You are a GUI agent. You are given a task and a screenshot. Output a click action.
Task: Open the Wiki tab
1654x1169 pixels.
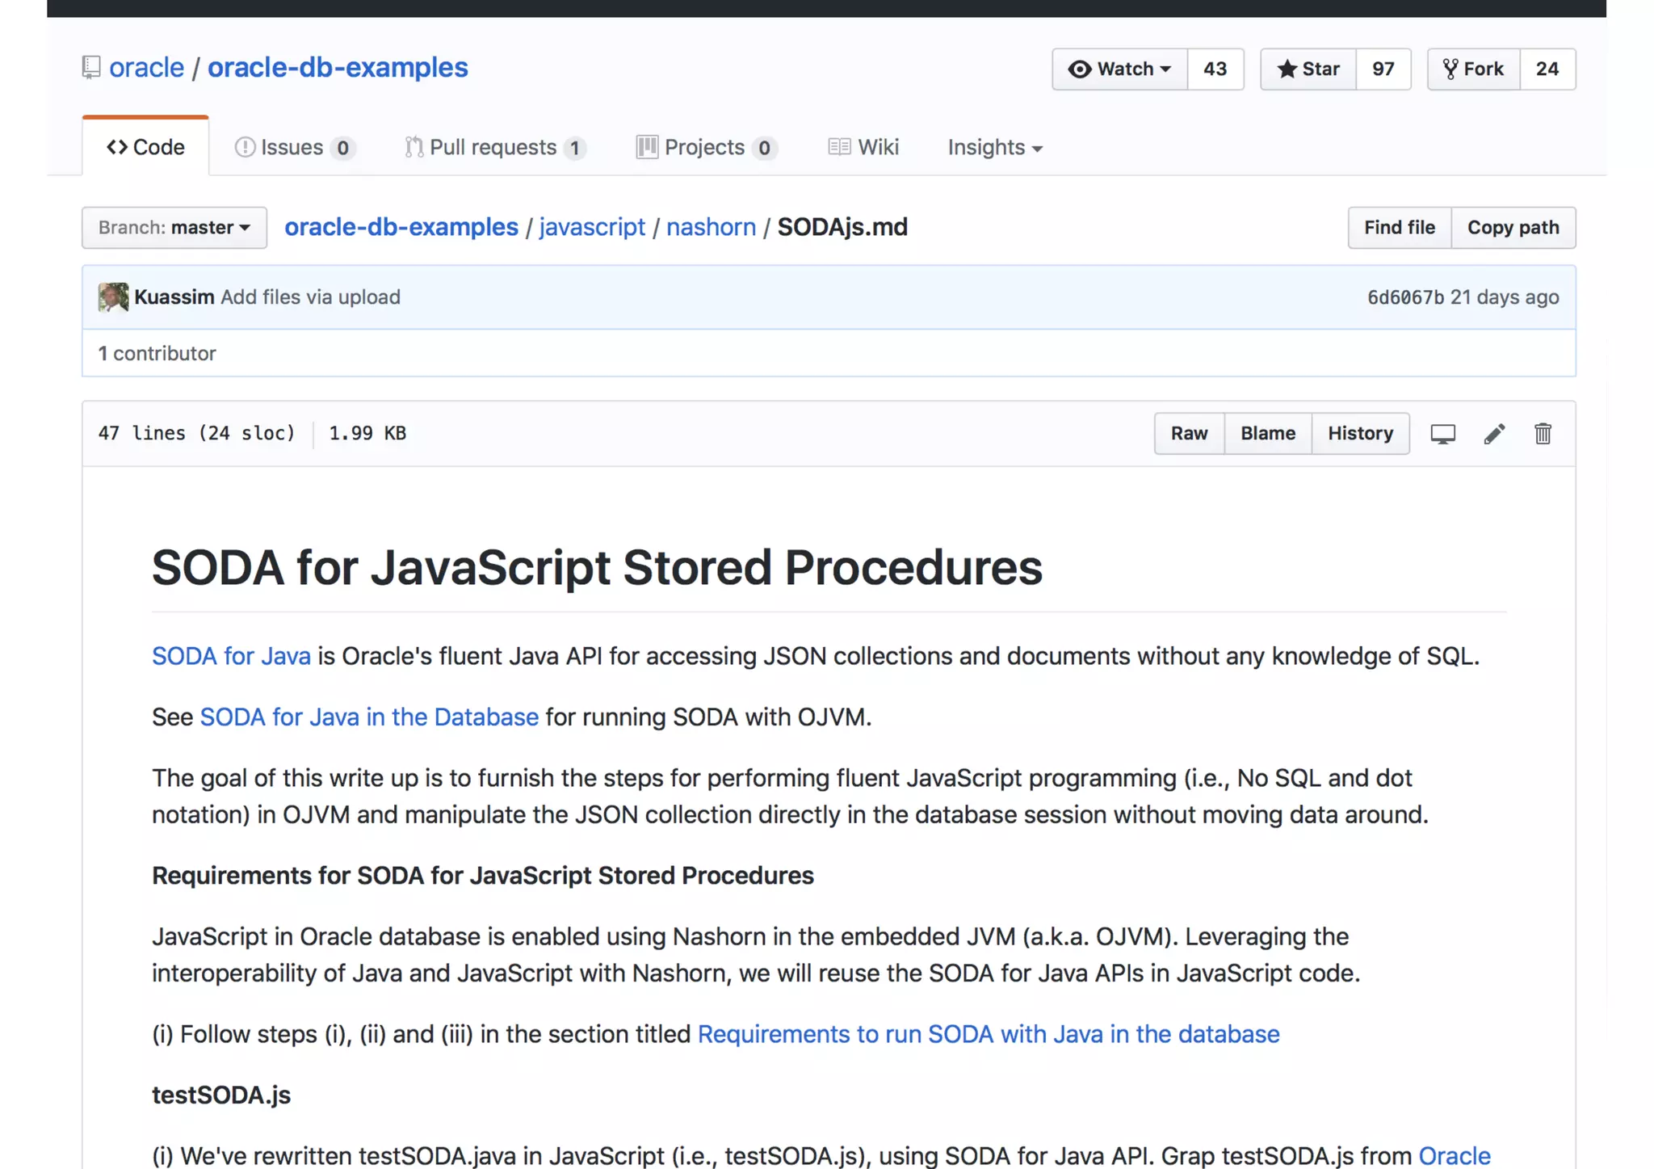863,147
